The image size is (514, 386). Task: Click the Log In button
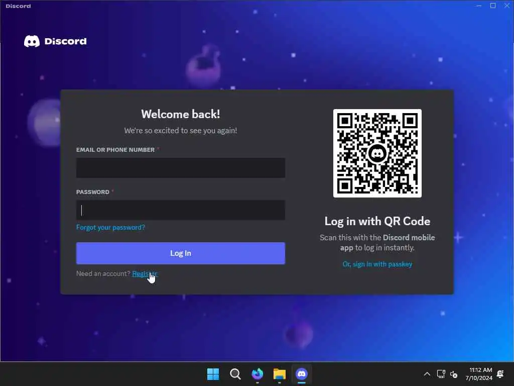pos(181,253)
